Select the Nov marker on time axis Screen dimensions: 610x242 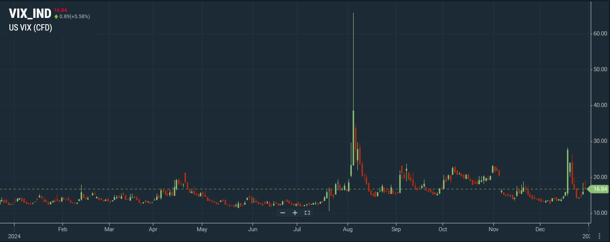(x=493, y=229)
